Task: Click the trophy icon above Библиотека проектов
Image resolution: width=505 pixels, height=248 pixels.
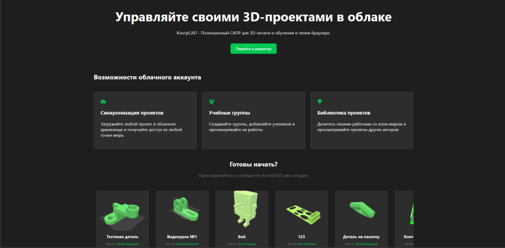Action: pos(319,102)
